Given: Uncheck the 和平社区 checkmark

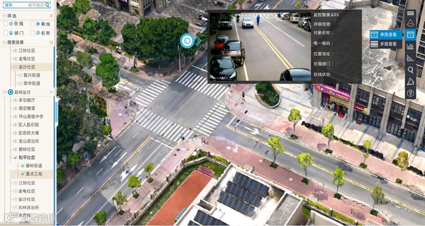Looking at the screenshot, I should click(15, 157).
